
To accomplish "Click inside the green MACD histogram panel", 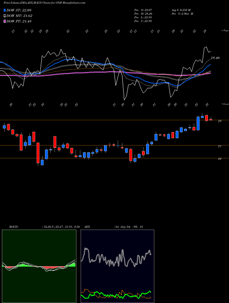I will pos(39,266).
